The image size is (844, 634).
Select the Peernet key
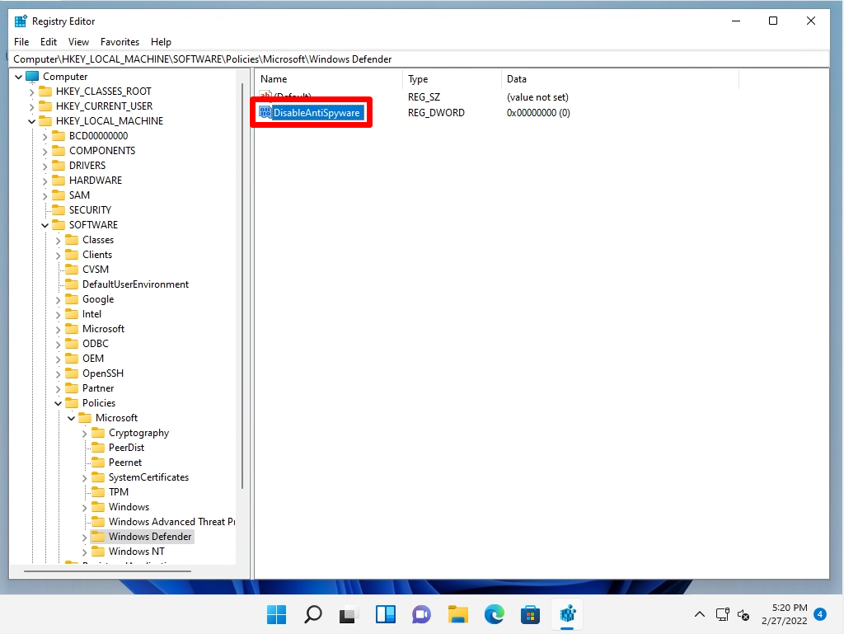pyautogui.click(x=125, y=463)
